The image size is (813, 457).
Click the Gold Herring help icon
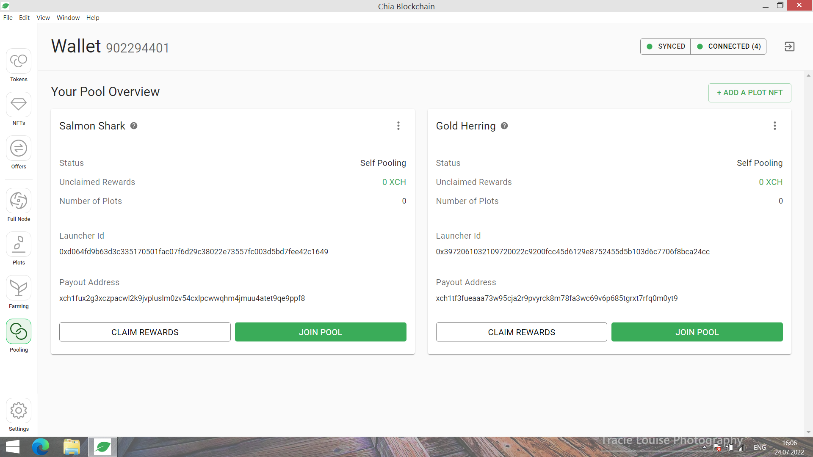[504, 126]
